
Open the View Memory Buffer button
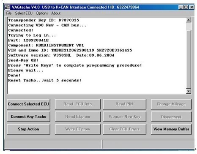click(x=171, y=129)
